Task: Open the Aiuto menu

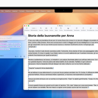Action: (x=49, y=11)
